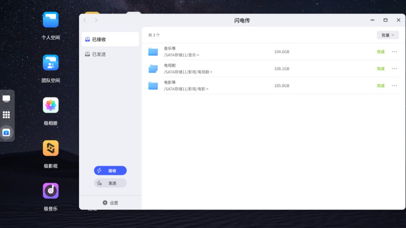Open more options for 电影等 row
Viewport: 406px width, 228px height.
pyautogui.click(x=394, y=85)
